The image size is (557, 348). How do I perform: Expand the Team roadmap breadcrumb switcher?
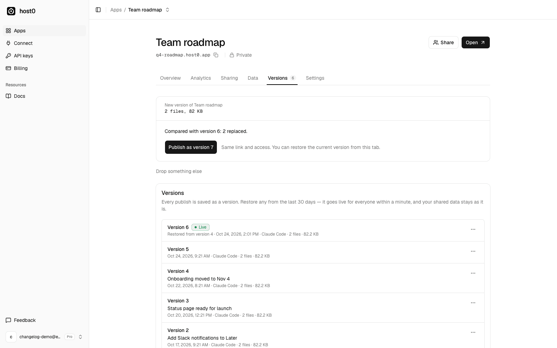tap(167, 10)
